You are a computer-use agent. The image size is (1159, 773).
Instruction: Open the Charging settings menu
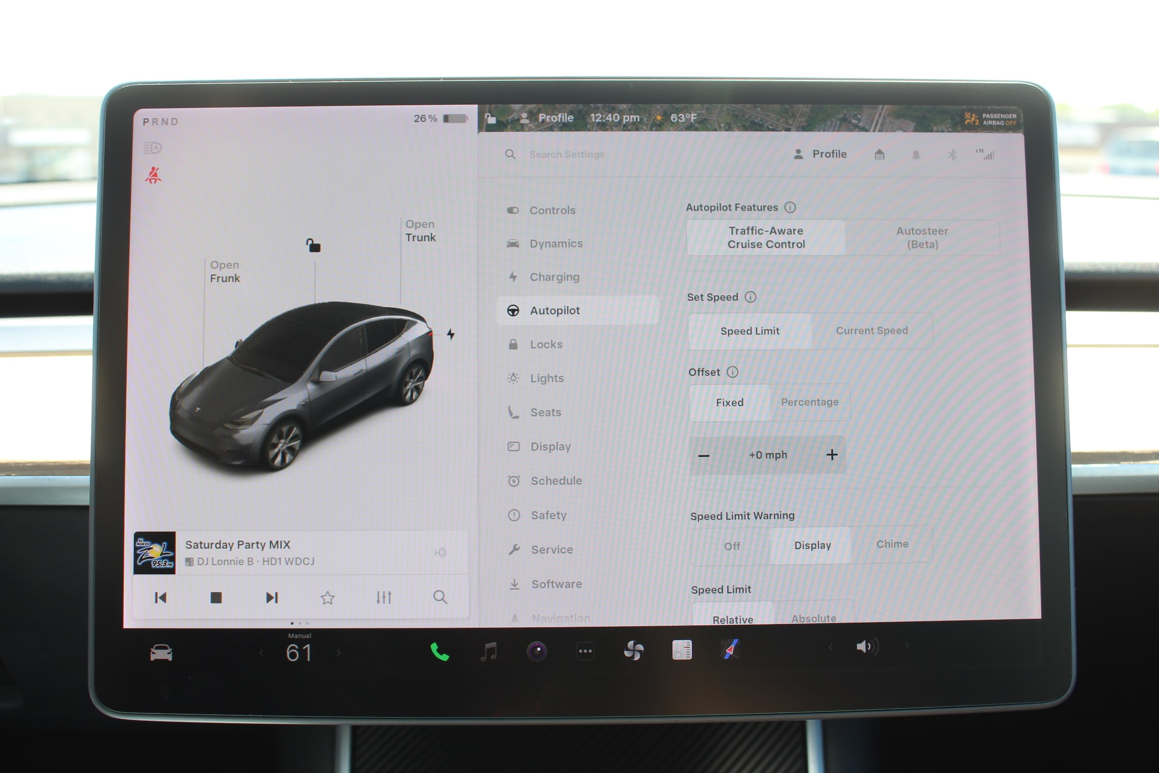[x=554, y=277]
